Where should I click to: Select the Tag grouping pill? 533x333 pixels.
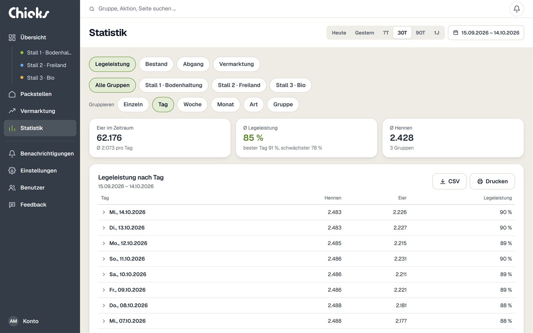click(163, 105)
